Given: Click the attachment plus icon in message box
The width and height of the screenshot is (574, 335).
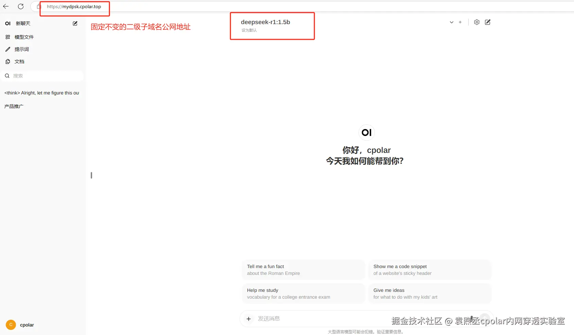Looking at the screenshot, I should pos(249,319).
